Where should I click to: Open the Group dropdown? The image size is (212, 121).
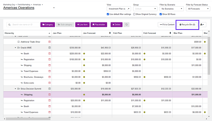coord(145,9)
